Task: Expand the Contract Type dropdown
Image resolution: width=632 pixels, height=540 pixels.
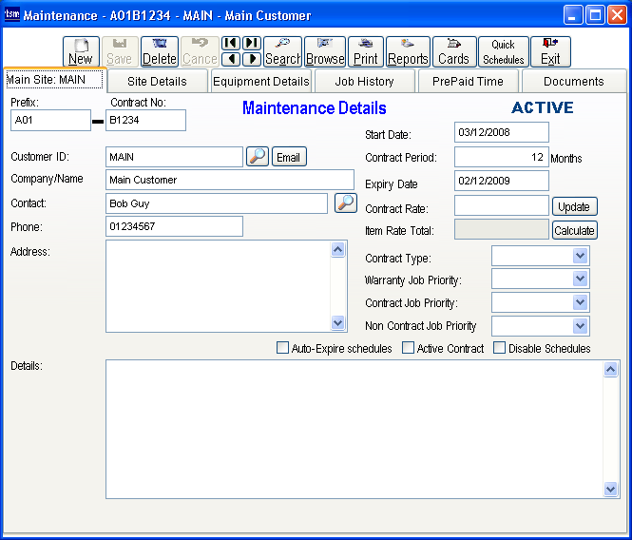Action: click(581, 257)
